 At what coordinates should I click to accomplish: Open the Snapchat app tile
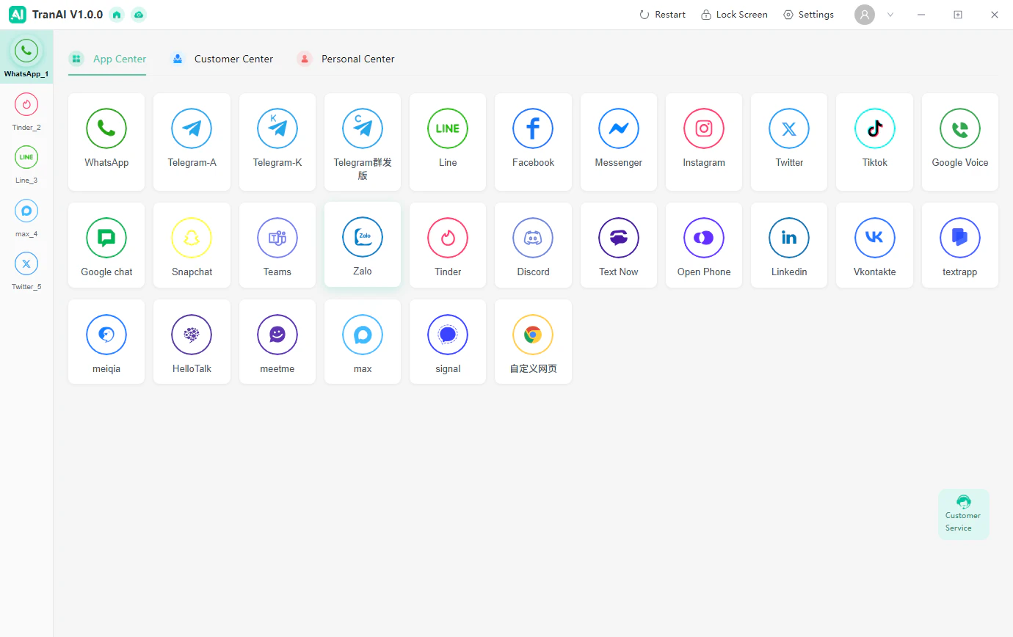(x=192, y=245)
